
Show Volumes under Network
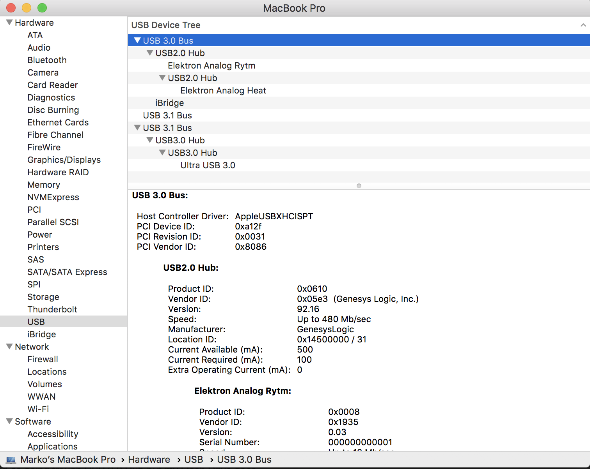pos(45,384)
